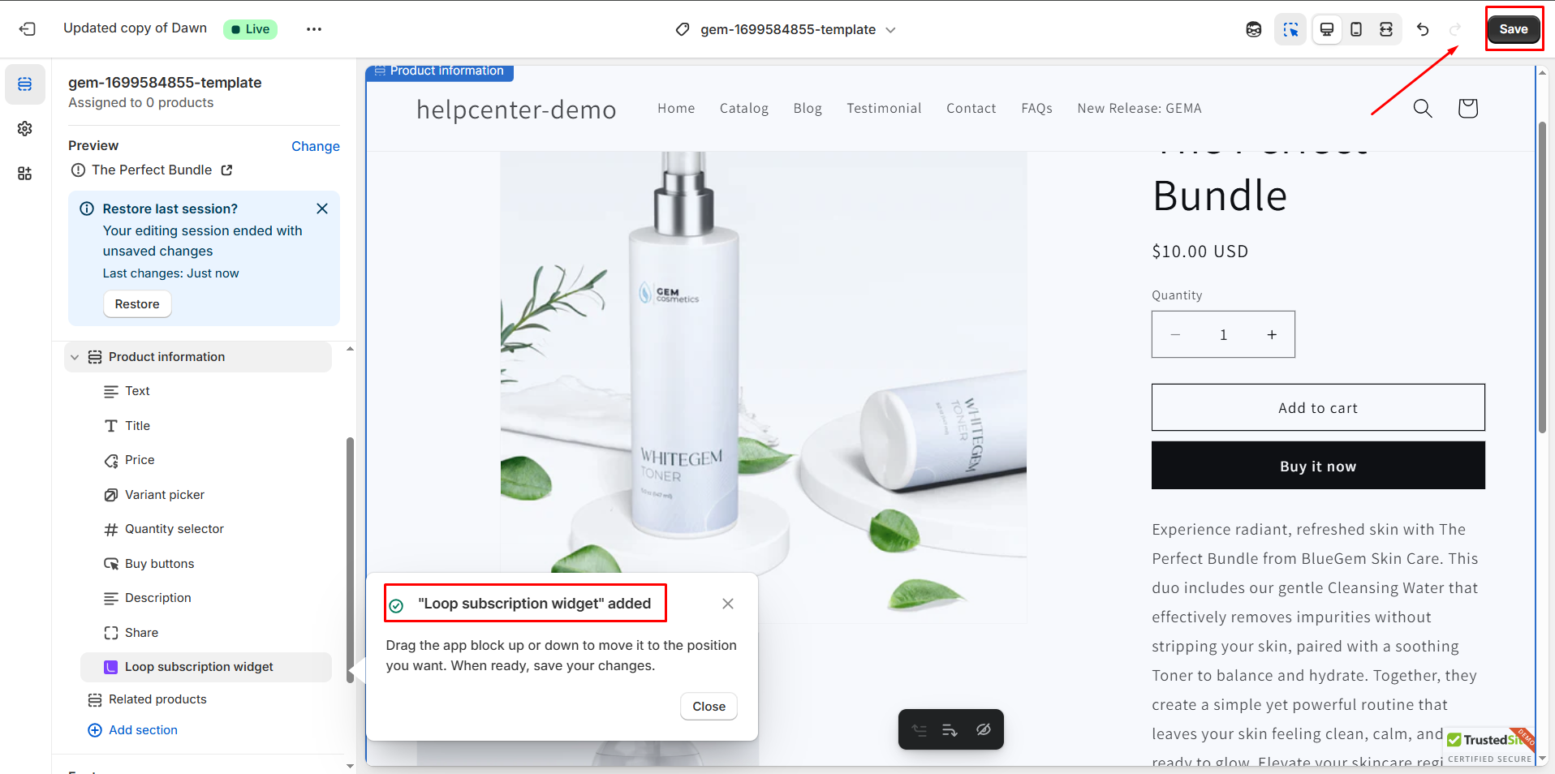Click the Title block T icon
This screenshot has height=774, width=1555.
tap(111, 426)
